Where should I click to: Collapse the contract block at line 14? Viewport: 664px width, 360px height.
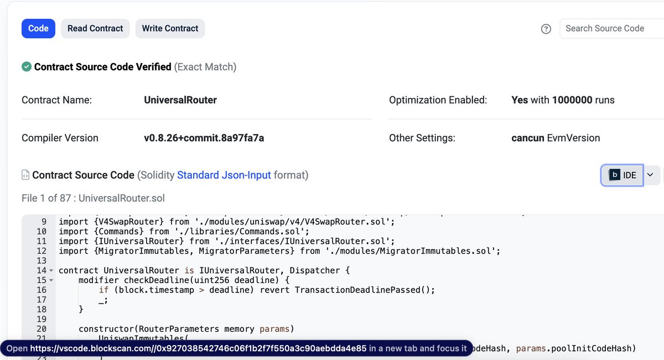coord(51,271)
